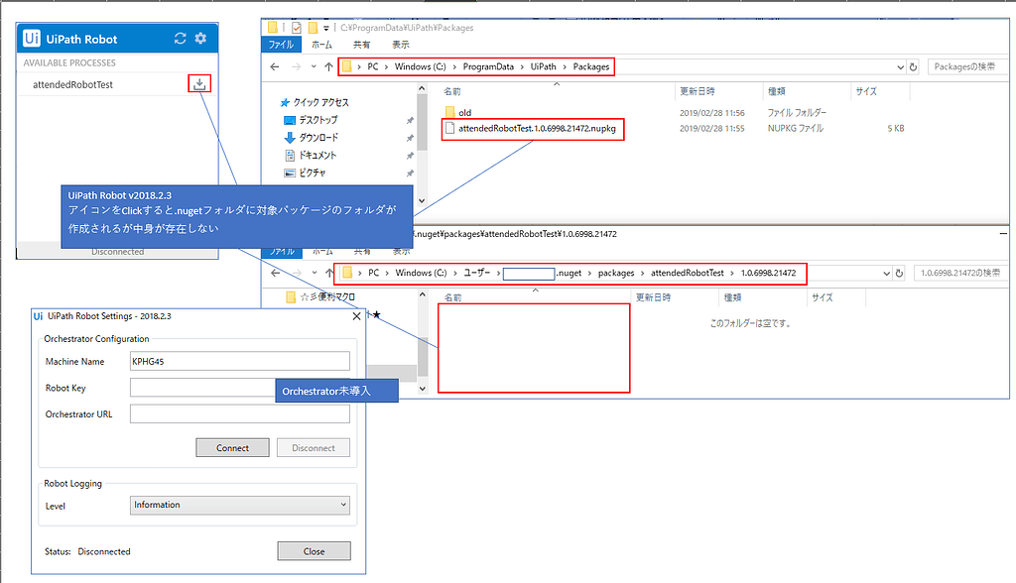Click the Disconnect button

tap(313, 447)
